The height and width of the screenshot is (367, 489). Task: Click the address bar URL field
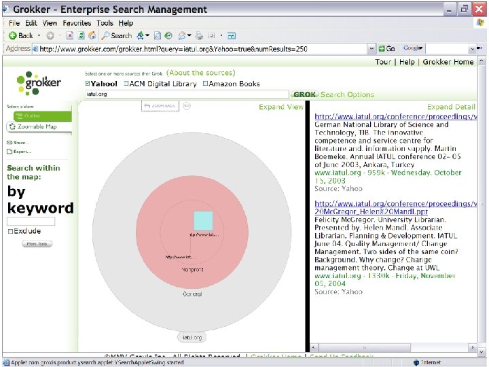(200, 49)
